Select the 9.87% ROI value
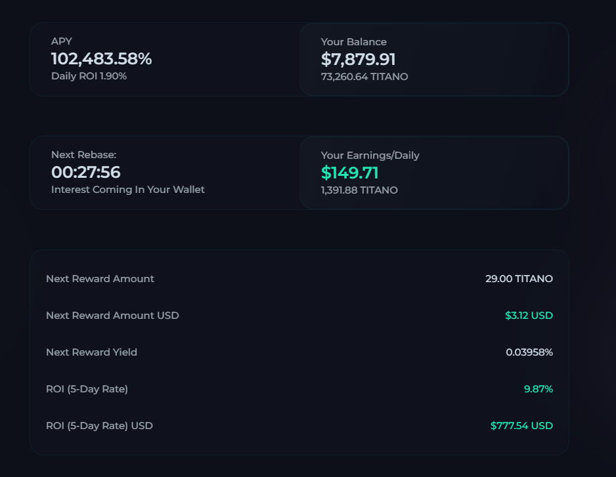616x477 pixels. coord(539,389)
